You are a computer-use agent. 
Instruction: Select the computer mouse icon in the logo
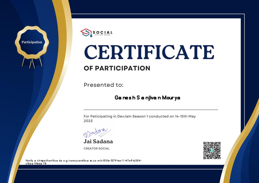point(91,36)
